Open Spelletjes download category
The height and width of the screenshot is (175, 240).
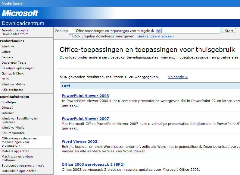9,102
